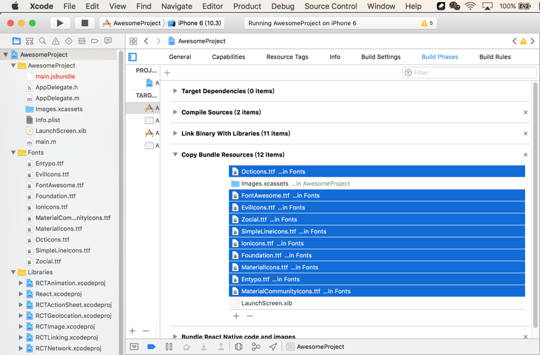This screenshot has width=540, height=355.
Task: Open the Report navigator speech bubble icon
Action: pos(108,41)
